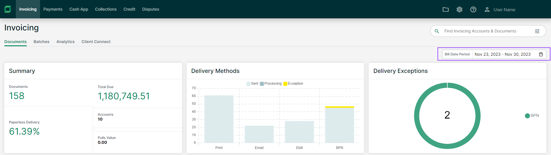551x155 pixels.
Task: Click the BPN legend color dot
Action: pos(527,116)
